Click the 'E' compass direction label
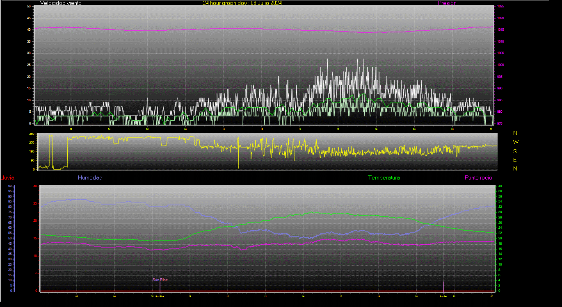 coord(516,160)
